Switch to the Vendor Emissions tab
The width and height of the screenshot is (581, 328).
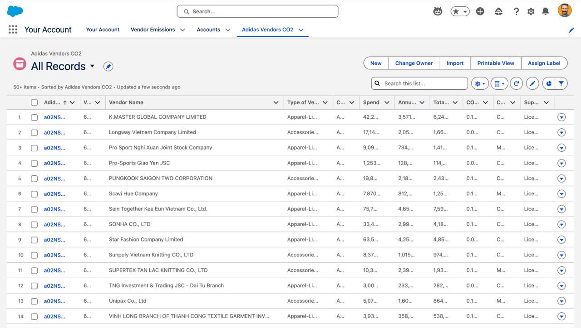[x=153, y=29]
